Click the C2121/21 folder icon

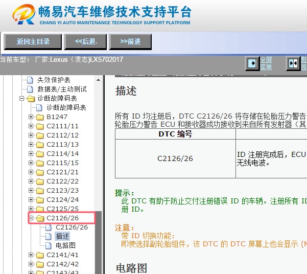coord(40,172)
